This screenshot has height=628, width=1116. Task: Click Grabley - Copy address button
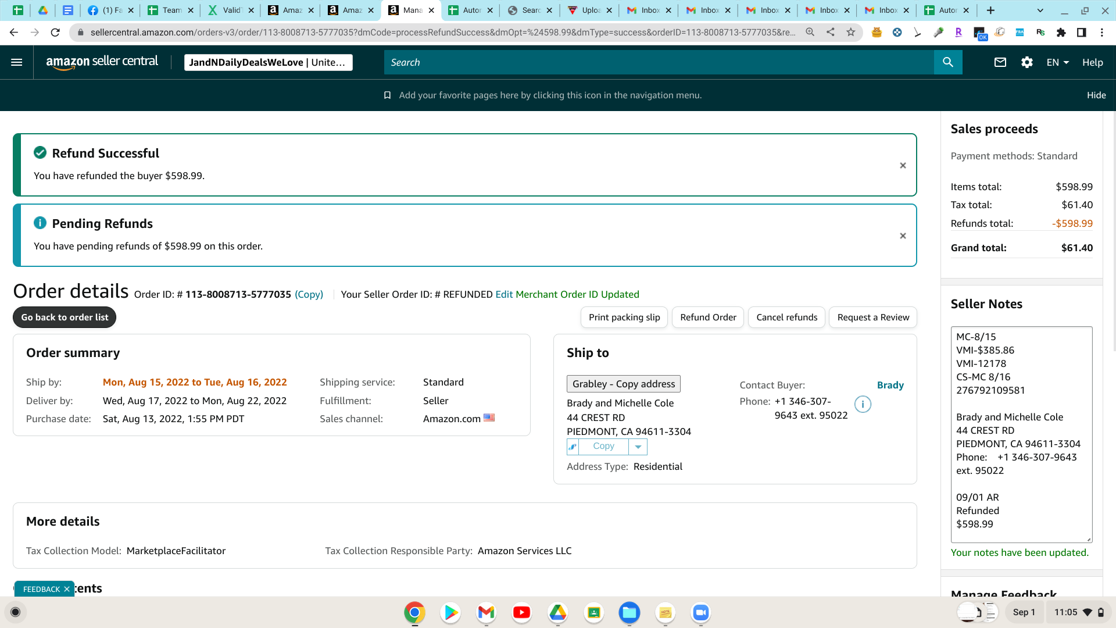click(624, 384)
